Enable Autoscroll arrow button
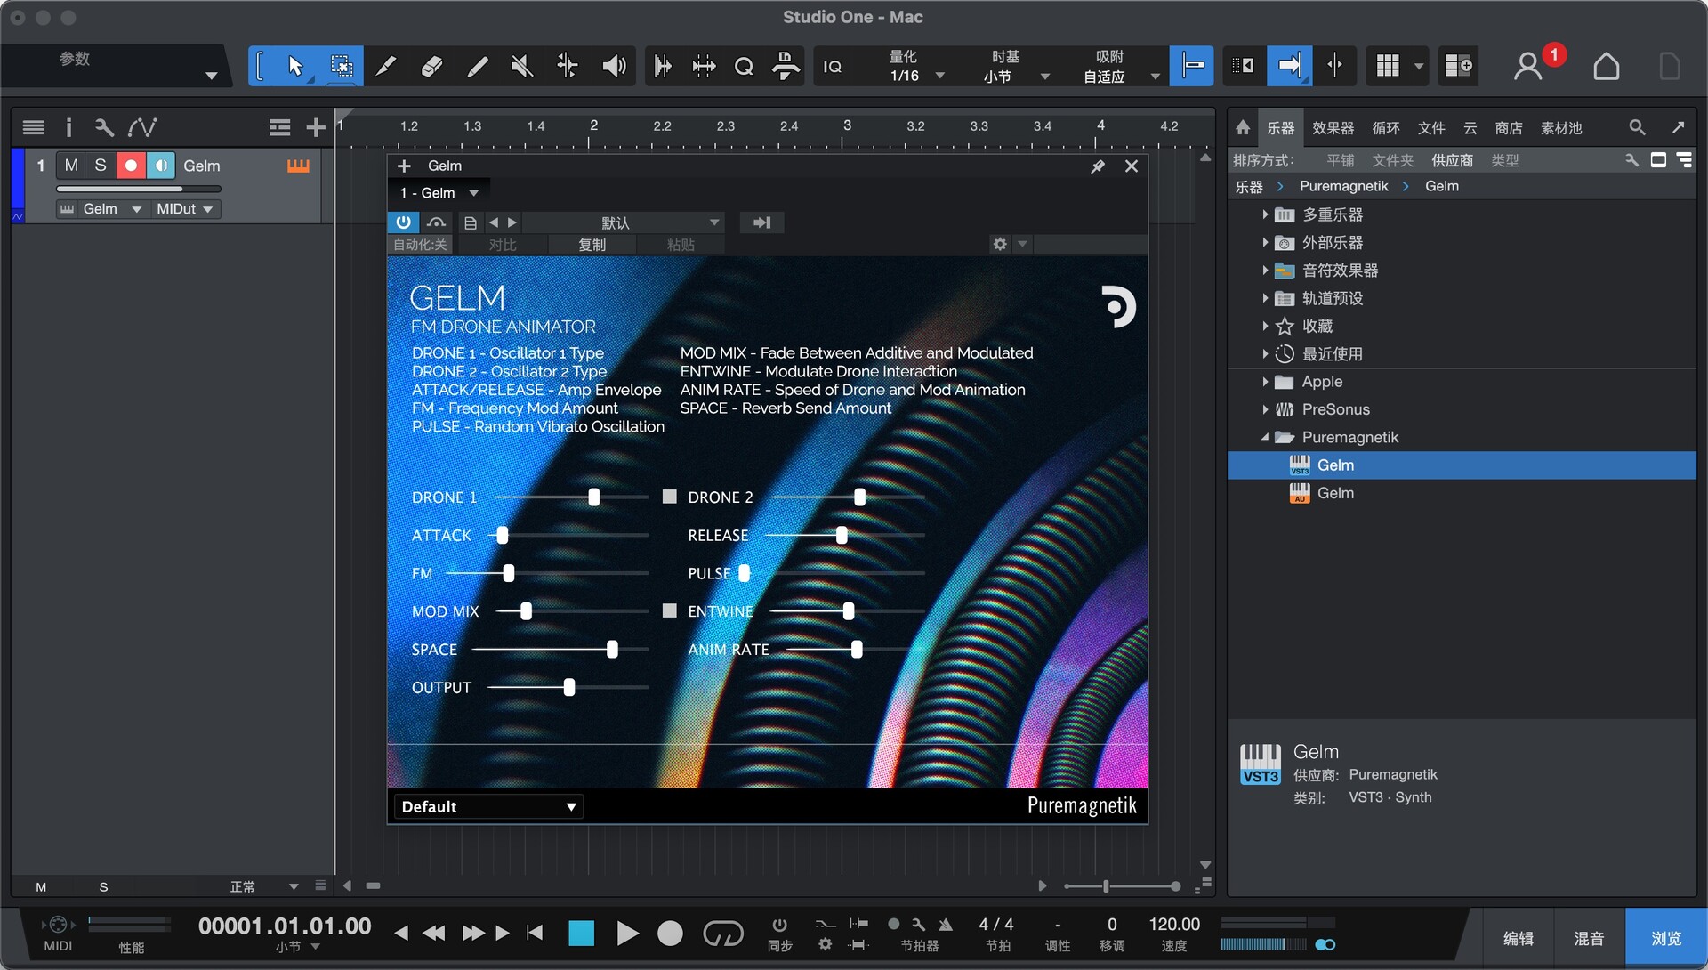Viewport: 1708px width, 970px height. coord(1289,66)
